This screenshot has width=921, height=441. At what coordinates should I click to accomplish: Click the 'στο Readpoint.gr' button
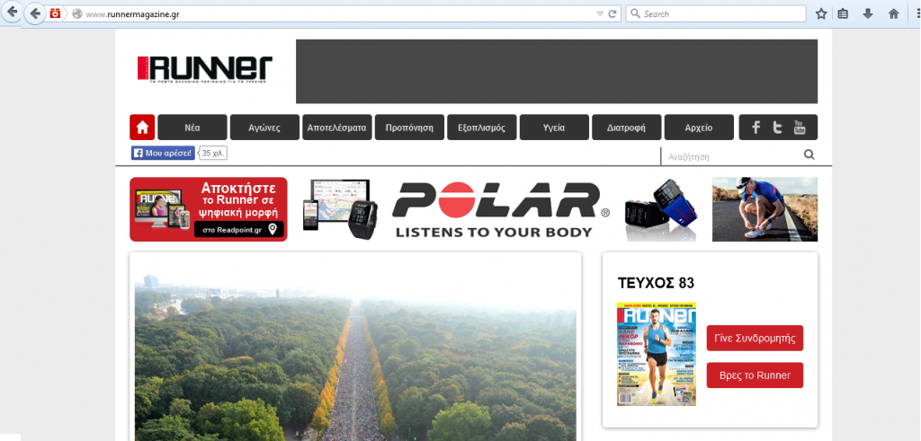coord(239,229)
